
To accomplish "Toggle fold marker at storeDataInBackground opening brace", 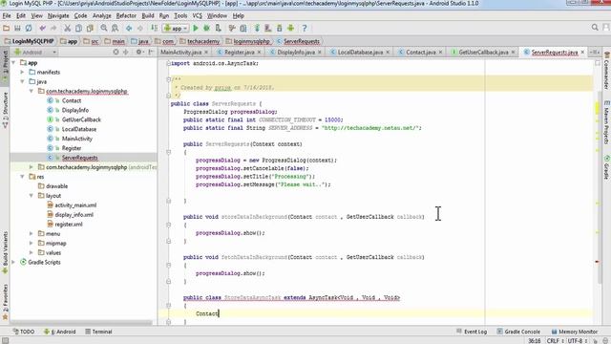I will [169, 225].
